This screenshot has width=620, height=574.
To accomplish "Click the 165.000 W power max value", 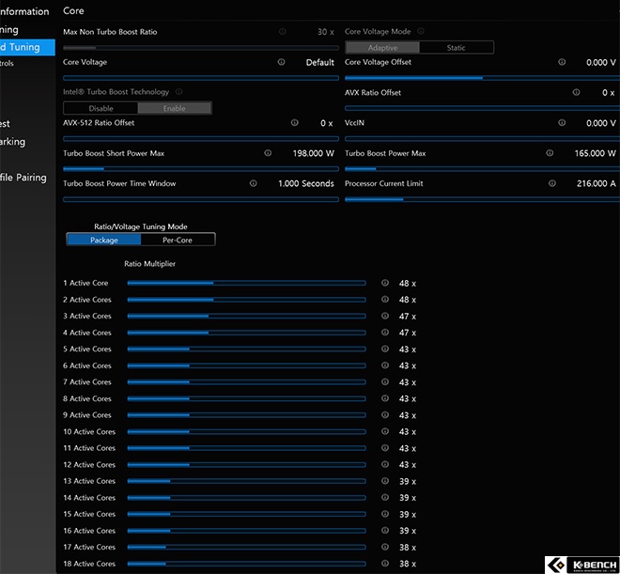I will pyautogui.click(x=595, y=153).
